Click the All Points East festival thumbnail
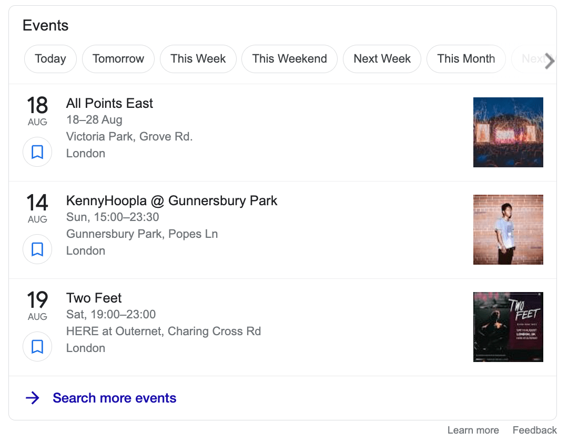 click(508, 132)
